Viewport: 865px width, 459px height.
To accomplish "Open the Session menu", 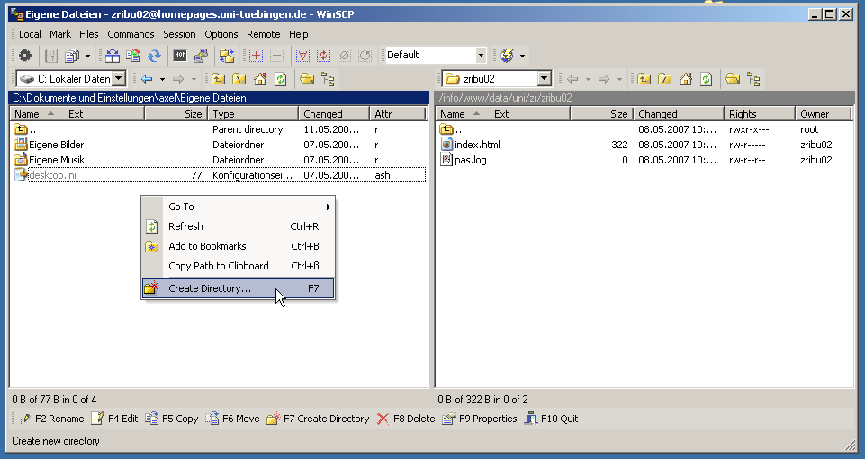I will (x=179, y=34).
